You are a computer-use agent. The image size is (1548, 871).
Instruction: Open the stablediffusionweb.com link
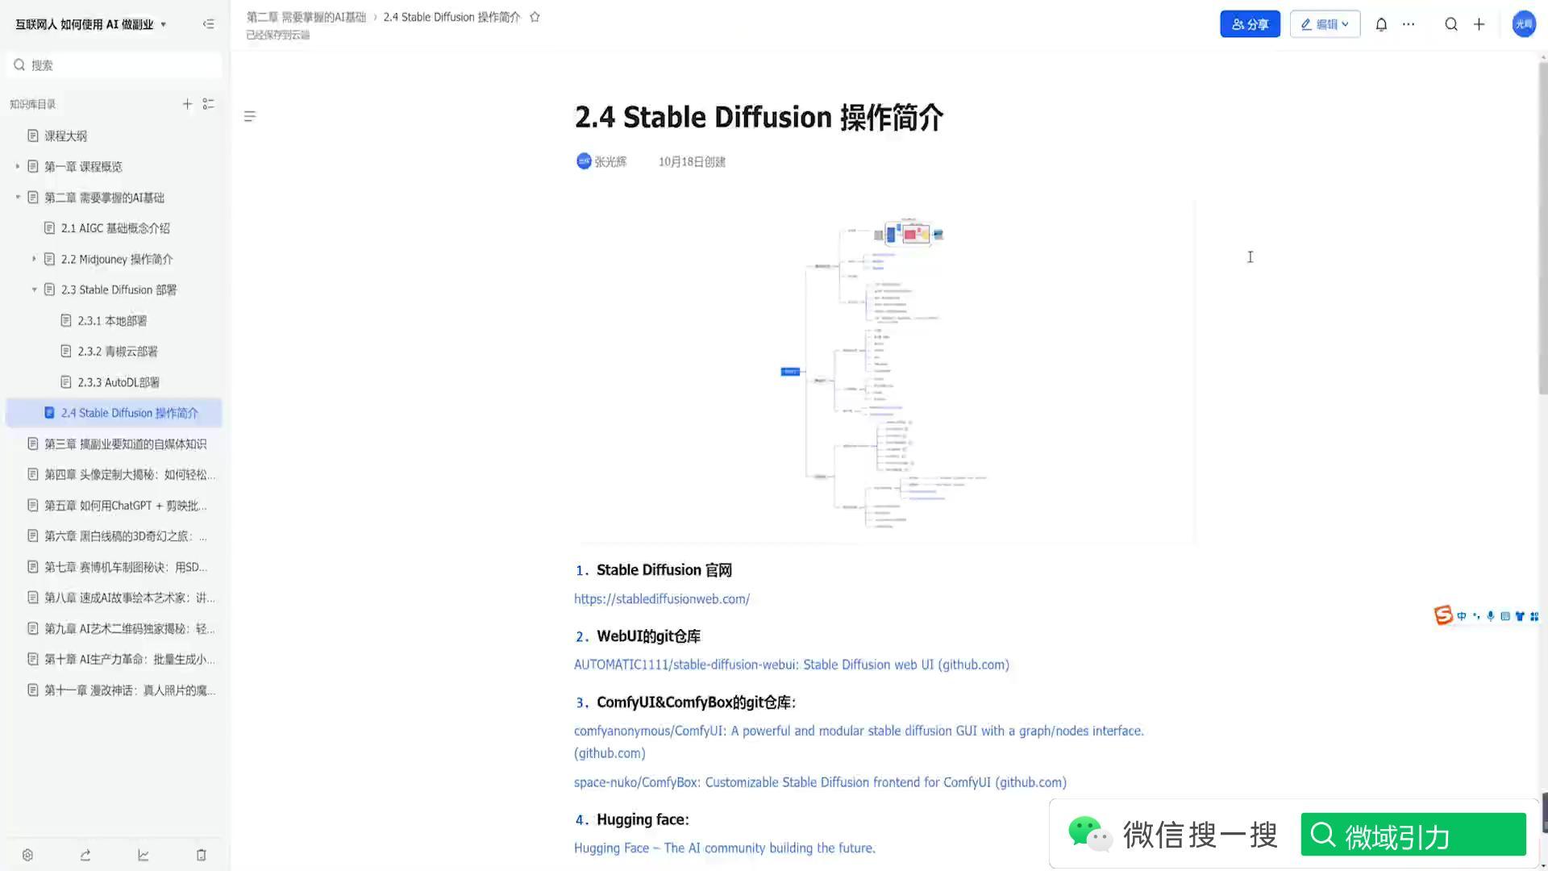(x=662, y=599)
